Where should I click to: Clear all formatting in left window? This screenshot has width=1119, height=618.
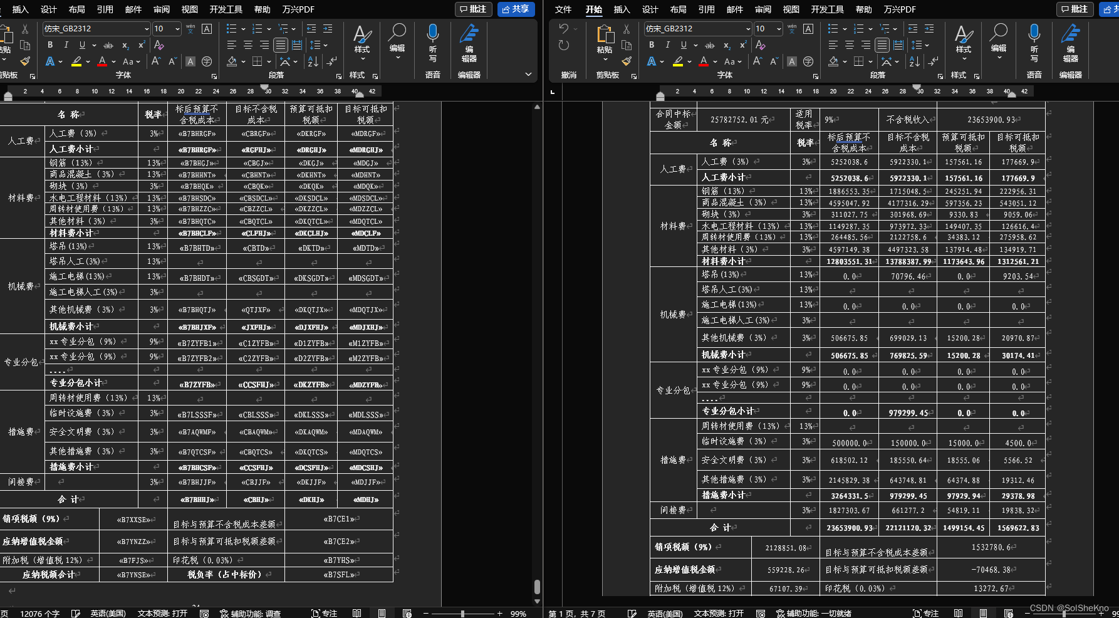click(159, 45)
